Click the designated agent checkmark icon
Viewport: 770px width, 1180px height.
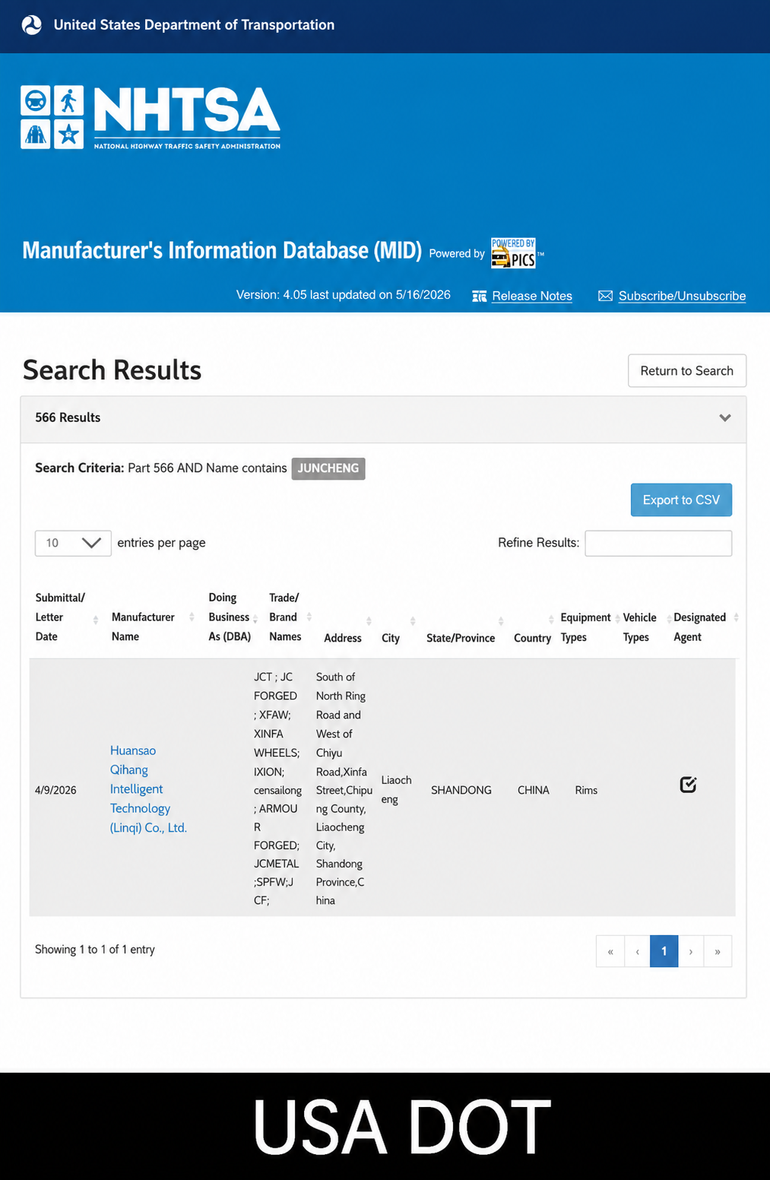(x=688, y=785)
